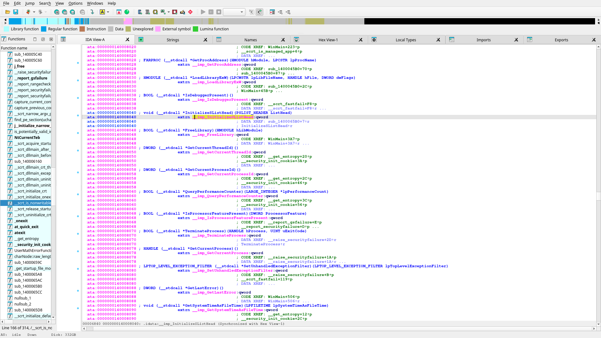Select the __security_init_cookie function in list
601x338 pixels.
click(x=33, y=244)
